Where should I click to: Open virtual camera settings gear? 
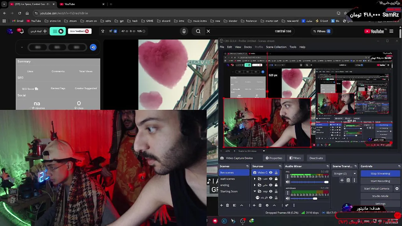[397, 189]
